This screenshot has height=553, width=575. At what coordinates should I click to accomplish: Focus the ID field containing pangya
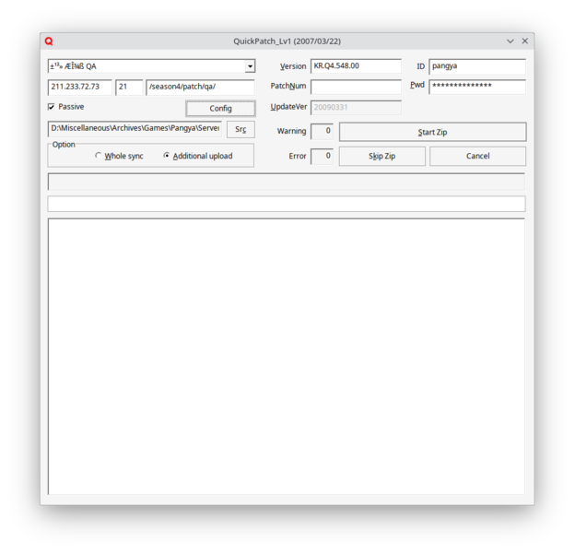(x=477, y=66)
